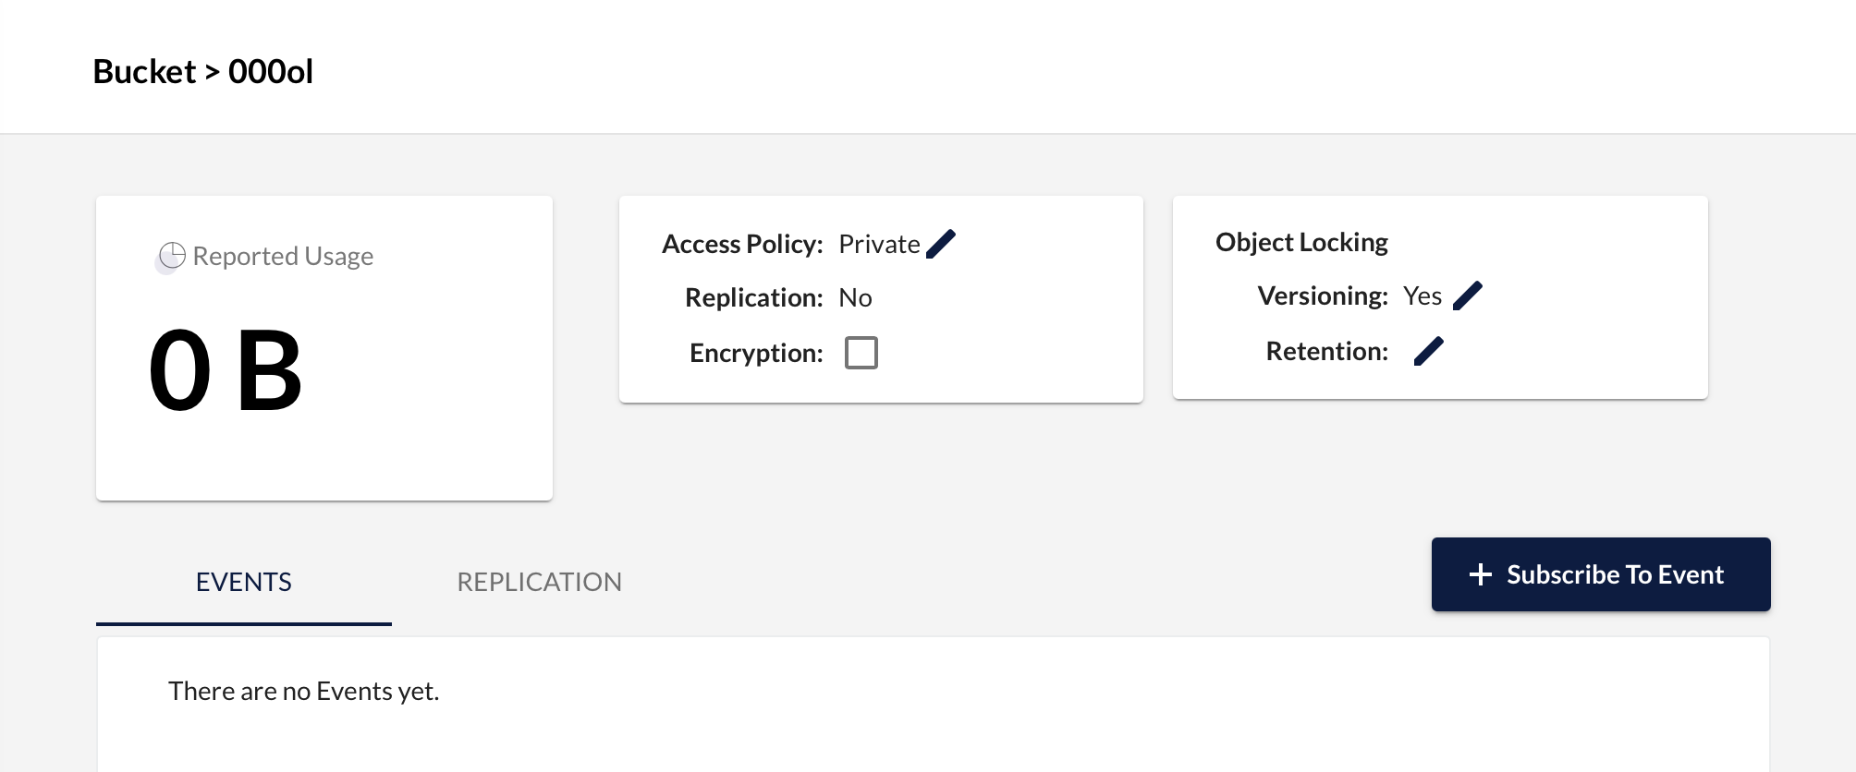This screenshot has width=1856, height=772.
Task: Click the Subscribe To Event button text
Action: tap(1615, 574)
